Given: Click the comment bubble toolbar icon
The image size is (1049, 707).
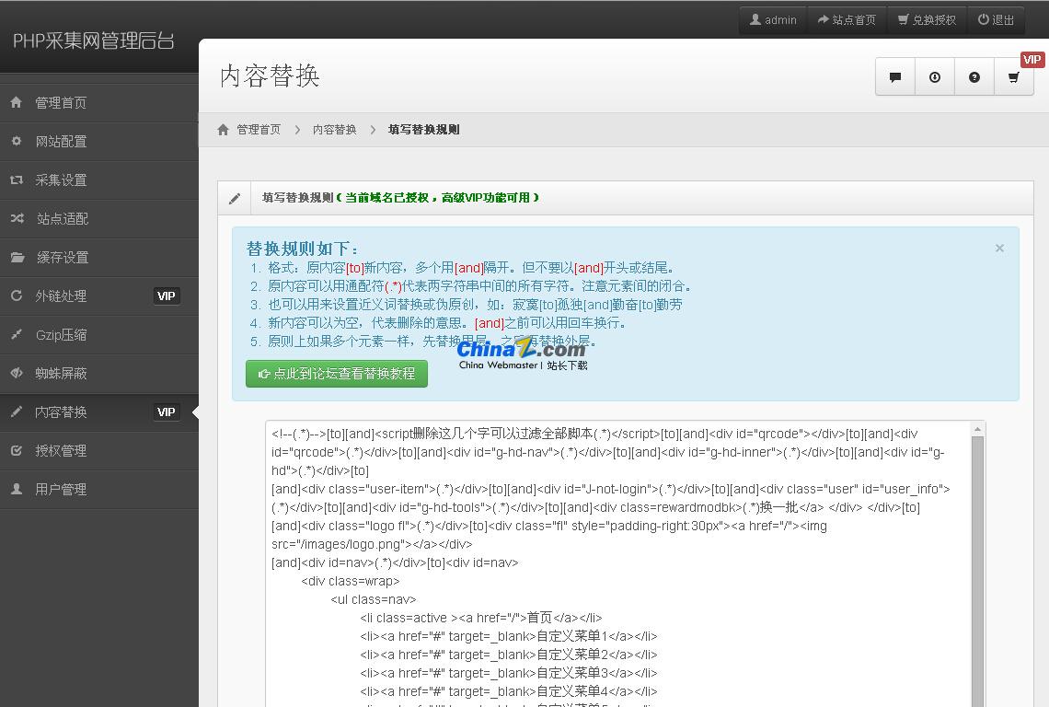Looking at the screenshot, I should pyautogui.click(x=895, y=77).
